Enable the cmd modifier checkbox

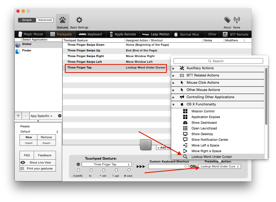click(129, 170)
